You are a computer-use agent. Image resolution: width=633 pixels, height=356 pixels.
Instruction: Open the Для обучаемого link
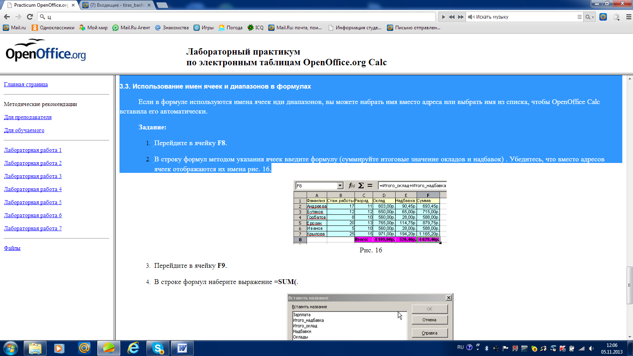[x=24, y=130]
